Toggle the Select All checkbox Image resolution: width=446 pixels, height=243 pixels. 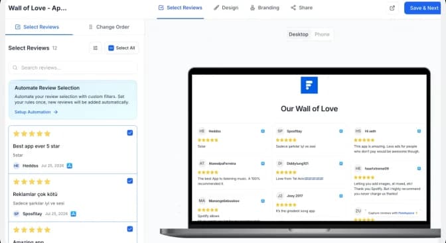[111, 48]
